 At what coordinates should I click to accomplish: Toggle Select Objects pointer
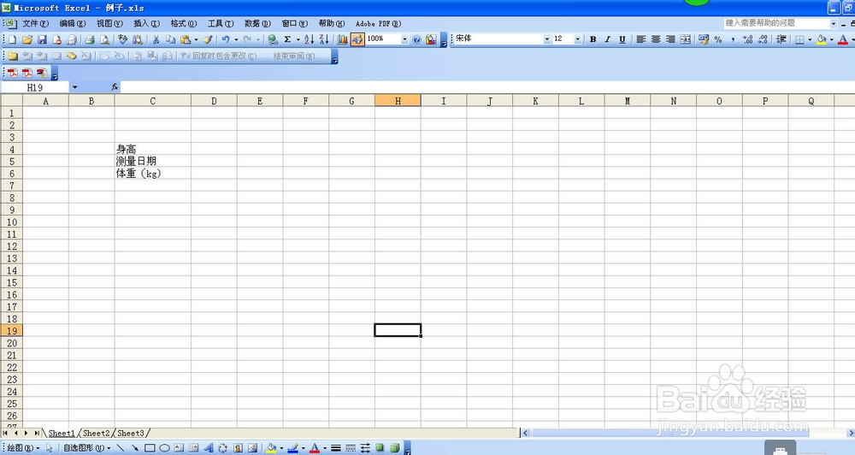[49, 448]
